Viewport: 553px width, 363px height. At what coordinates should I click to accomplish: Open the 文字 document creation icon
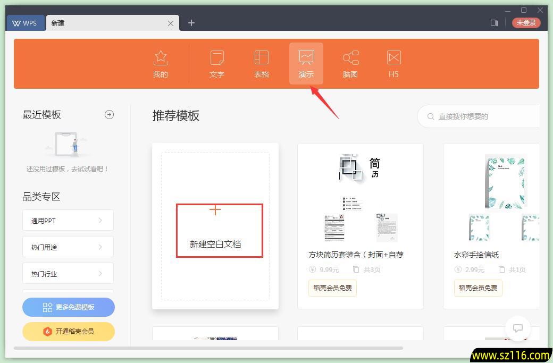coord(216,63)
